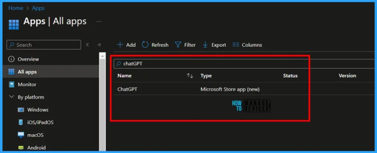
Task: Open the Android platform apps
Action: (x=36, y=148)
